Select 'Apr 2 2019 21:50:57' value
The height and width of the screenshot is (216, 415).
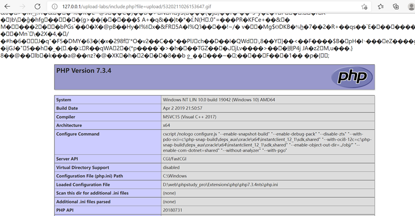[x=183, y=108]
